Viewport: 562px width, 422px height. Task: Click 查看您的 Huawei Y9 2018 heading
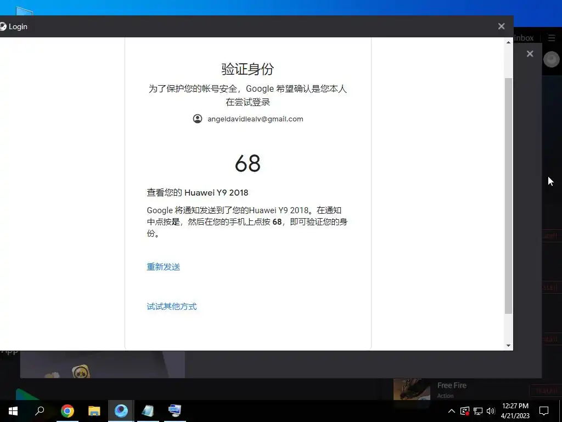click(198, 193)
